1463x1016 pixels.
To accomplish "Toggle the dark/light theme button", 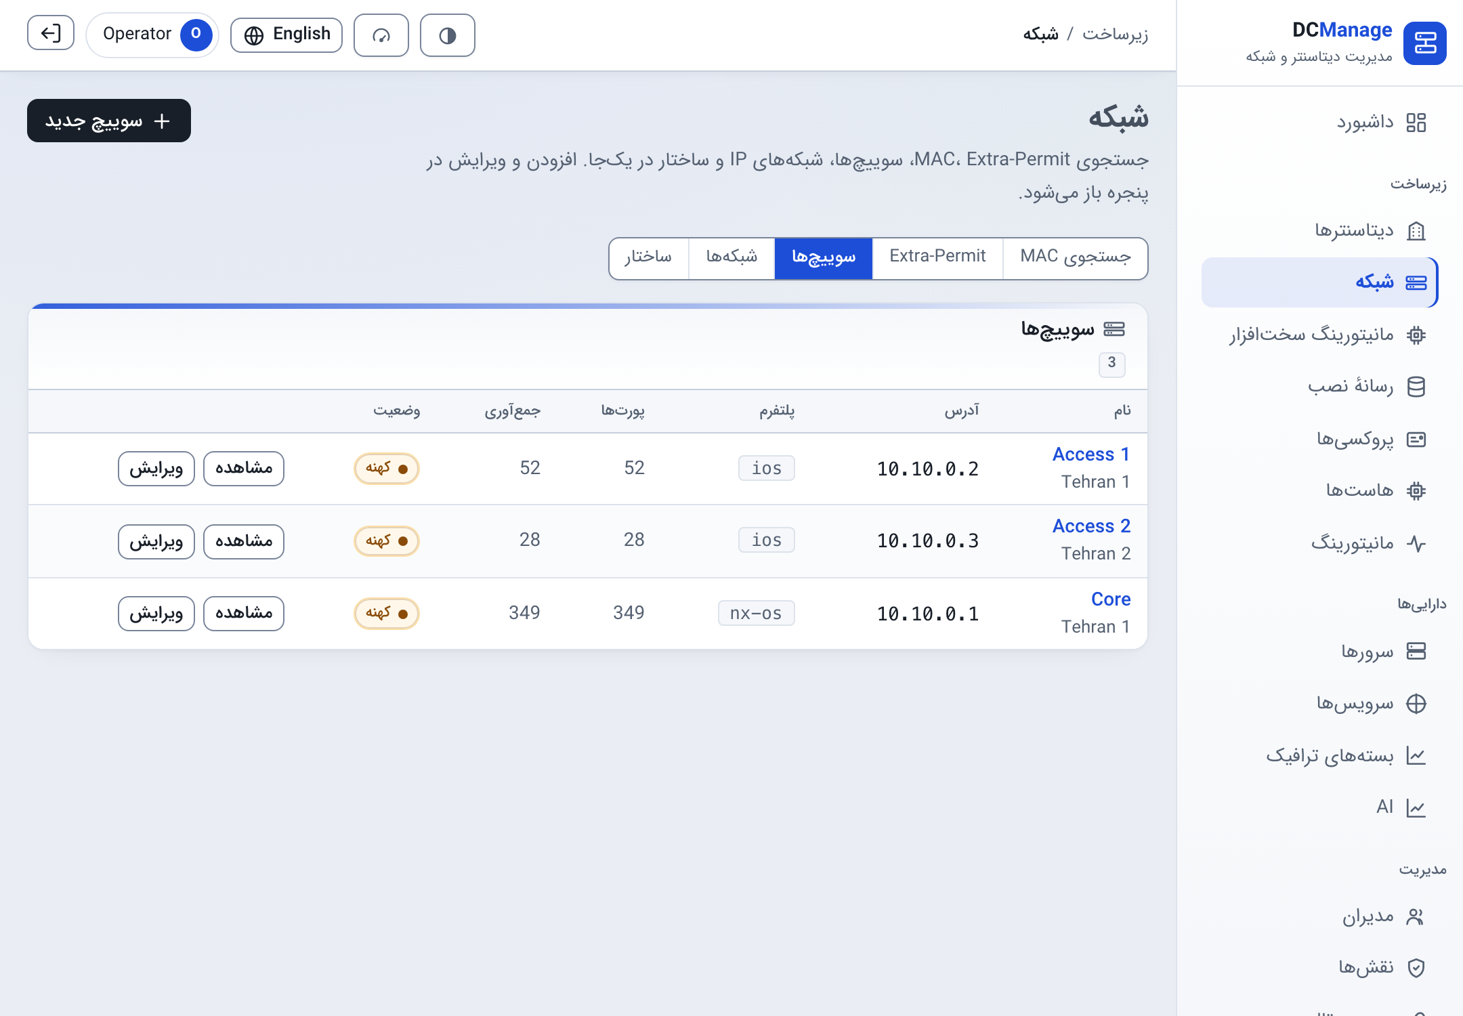I will pyautogui.click(x=447, y=35).
